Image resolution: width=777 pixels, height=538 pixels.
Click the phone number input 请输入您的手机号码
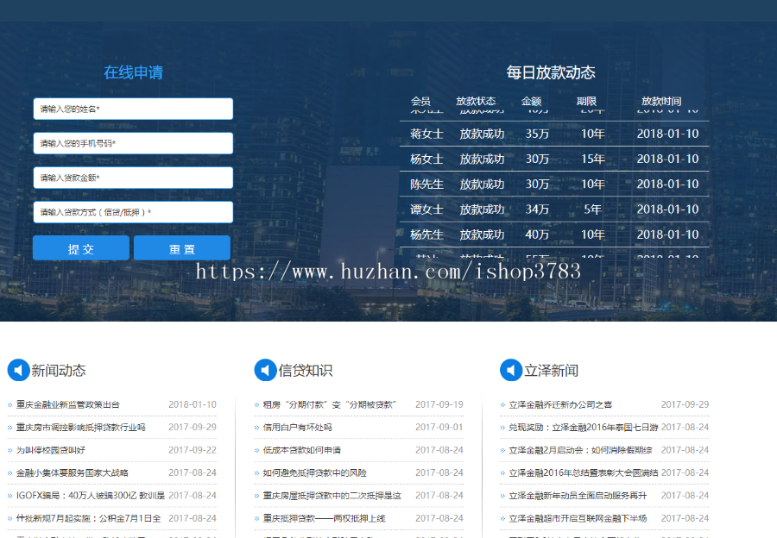[133, 143]
